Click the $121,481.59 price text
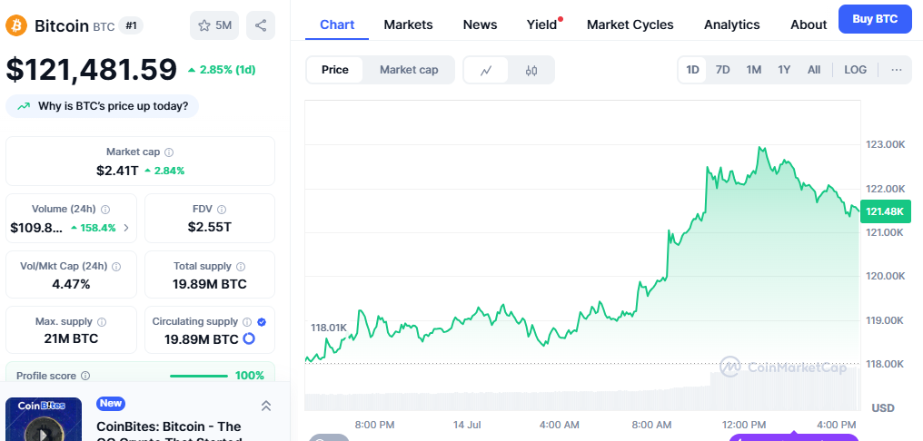 (91, 69)
